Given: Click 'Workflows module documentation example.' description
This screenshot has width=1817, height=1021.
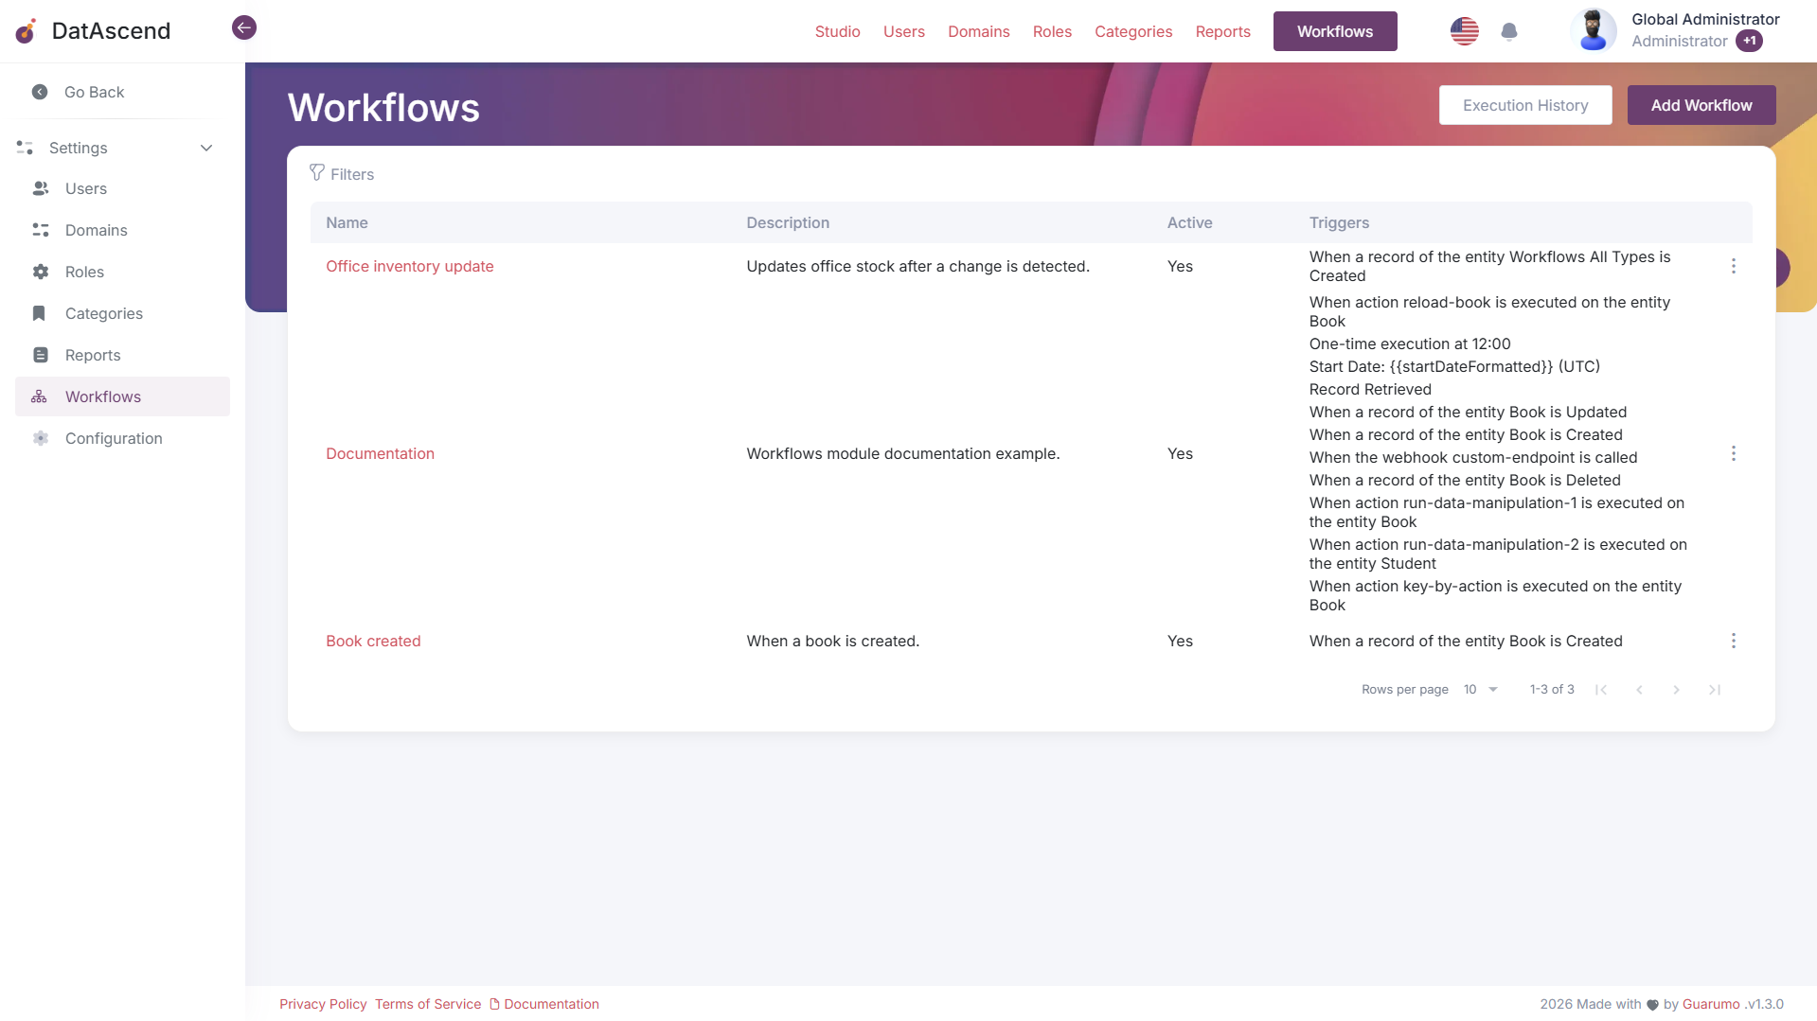Looking at the screenshot, I should point(902,453).
